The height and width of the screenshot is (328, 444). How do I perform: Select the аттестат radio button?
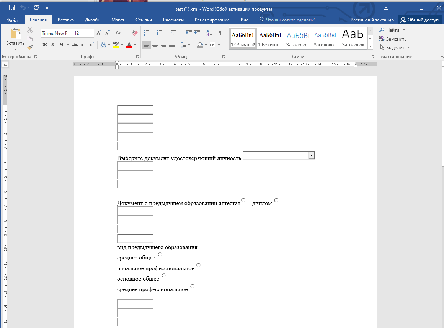click(243, 200)
